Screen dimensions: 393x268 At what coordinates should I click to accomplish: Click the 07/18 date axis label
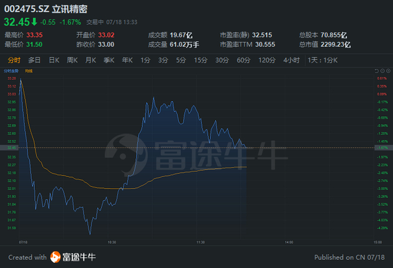pos(23,242)
